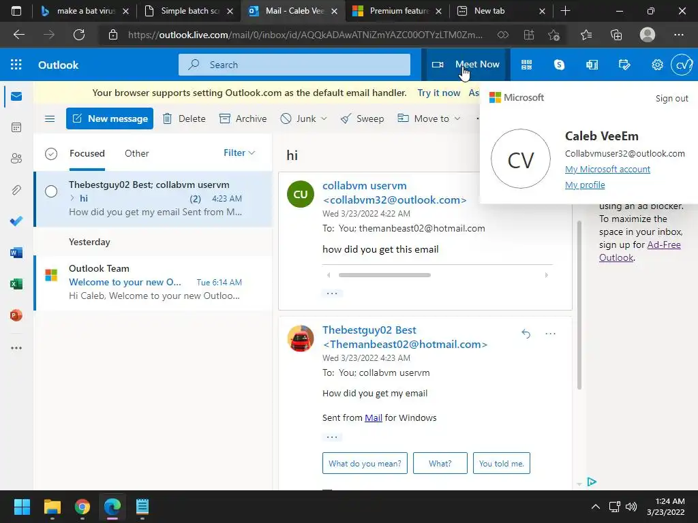Click the CV account avatar in header
The image size is (698, 523).
coord(682,65)
